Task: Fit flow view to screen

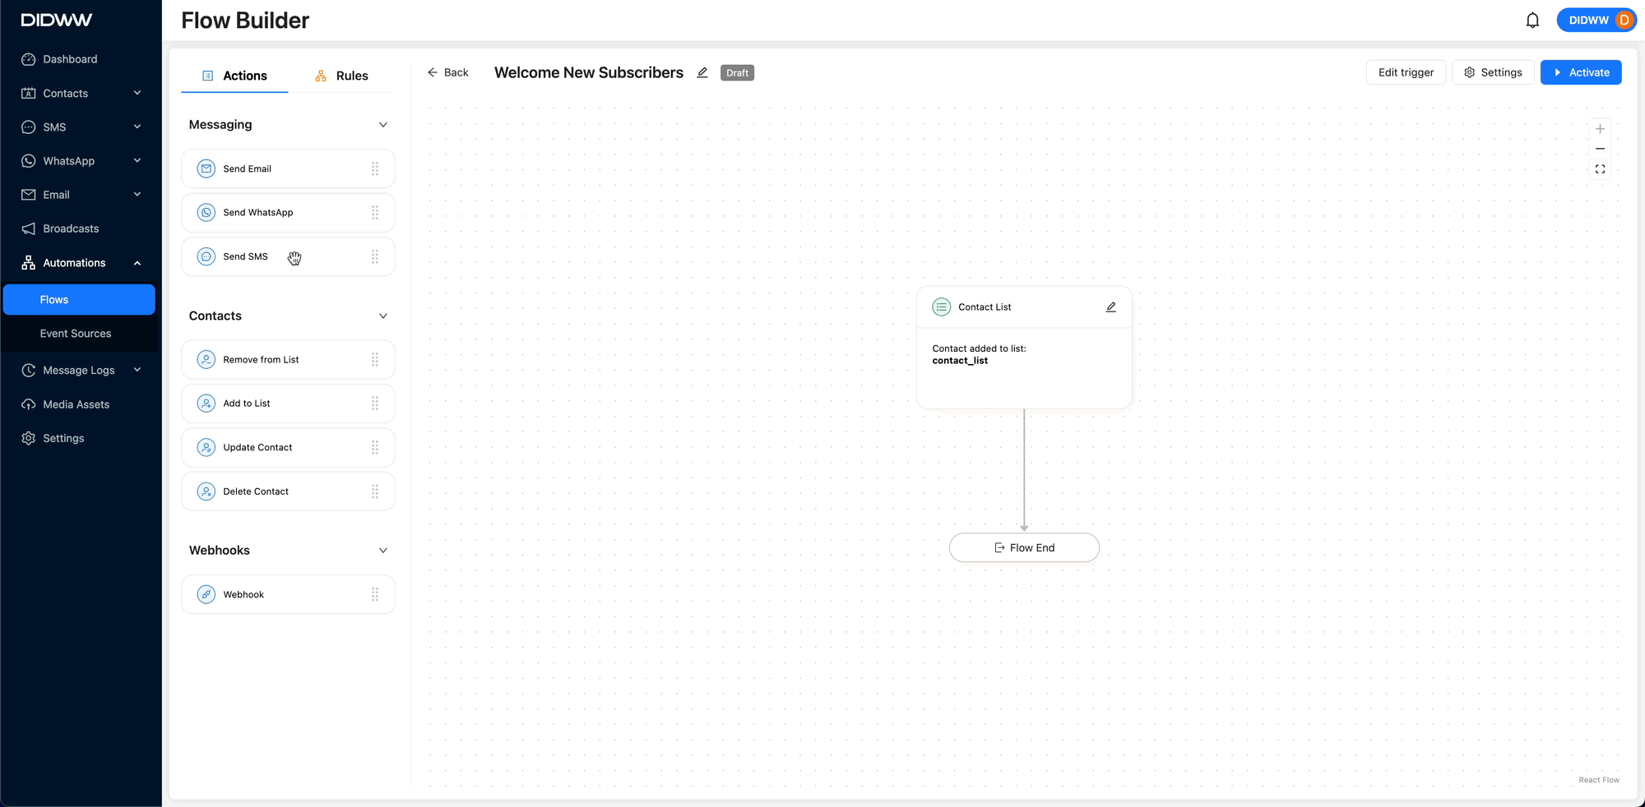Action: point(1600,169)
